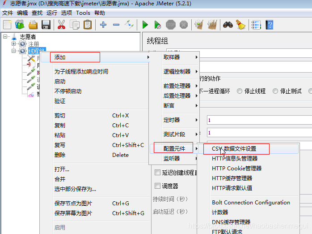This screenshot has height=234, width=312.
Task: Click the Toggle enable/disable icon
Action: coord(129,25)
